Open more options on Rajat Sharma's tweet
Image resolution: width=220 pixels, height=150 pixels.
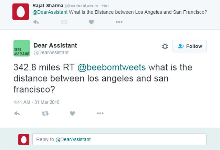tap(119, 22)
